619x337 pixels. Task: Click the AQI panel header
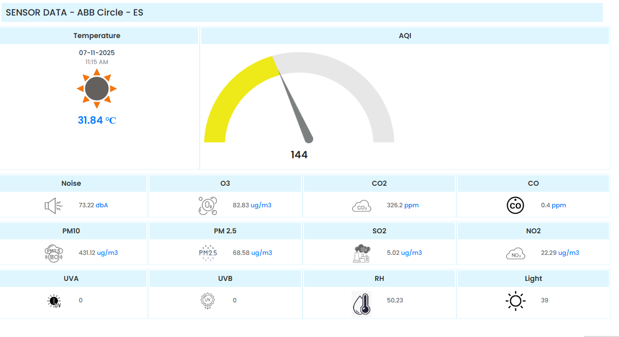(x=405, y=36)
